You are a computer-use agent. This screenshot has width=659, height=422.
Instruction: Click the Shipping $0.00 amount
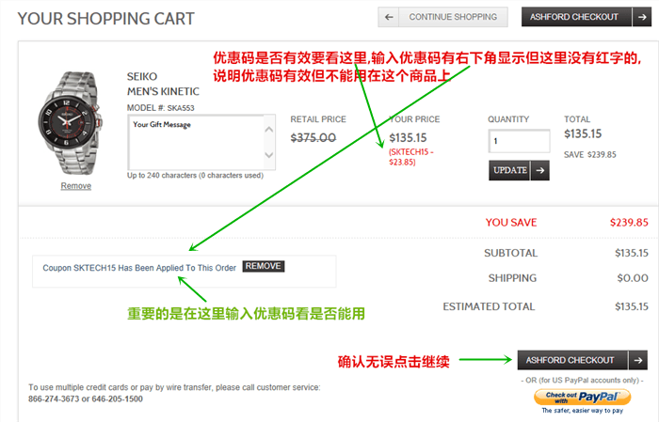(x=633, y=278)
